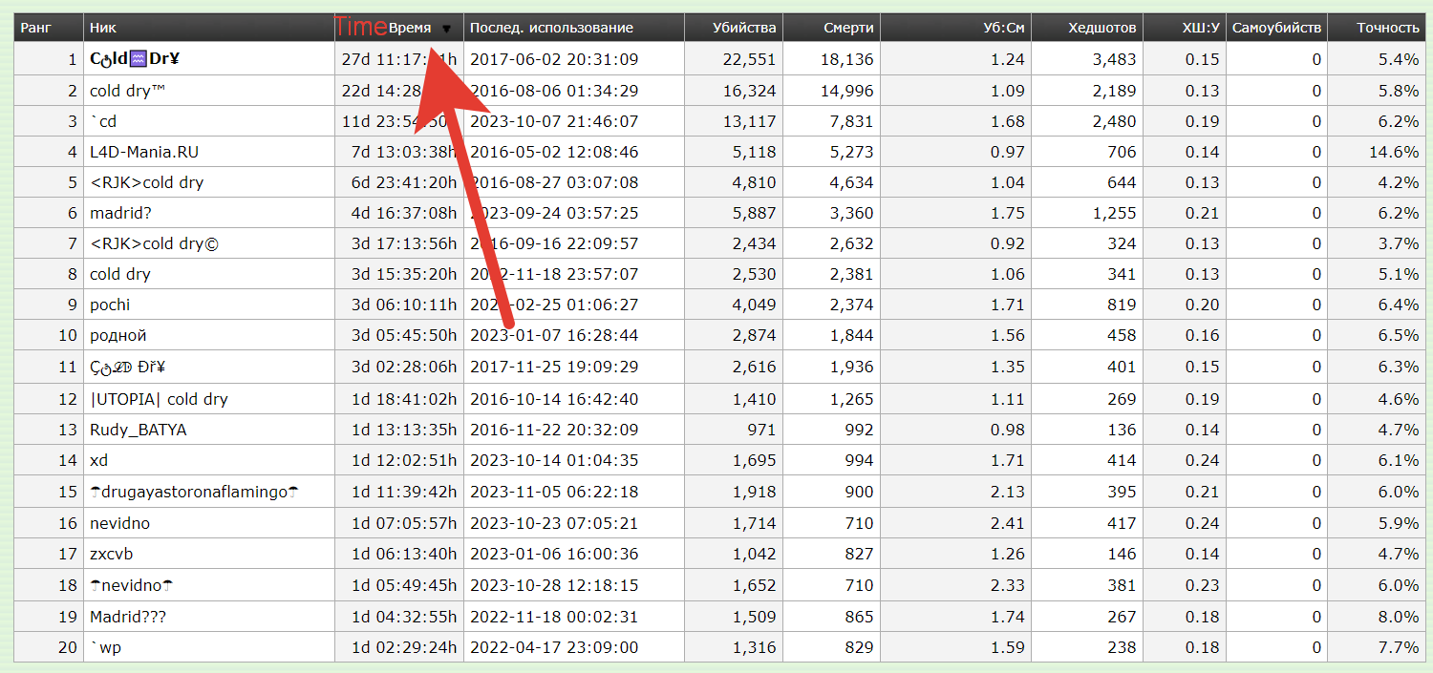Sort by Точность column header
The height and width of the screenshot is (673, 1433).
click(x=1387, y=28)
